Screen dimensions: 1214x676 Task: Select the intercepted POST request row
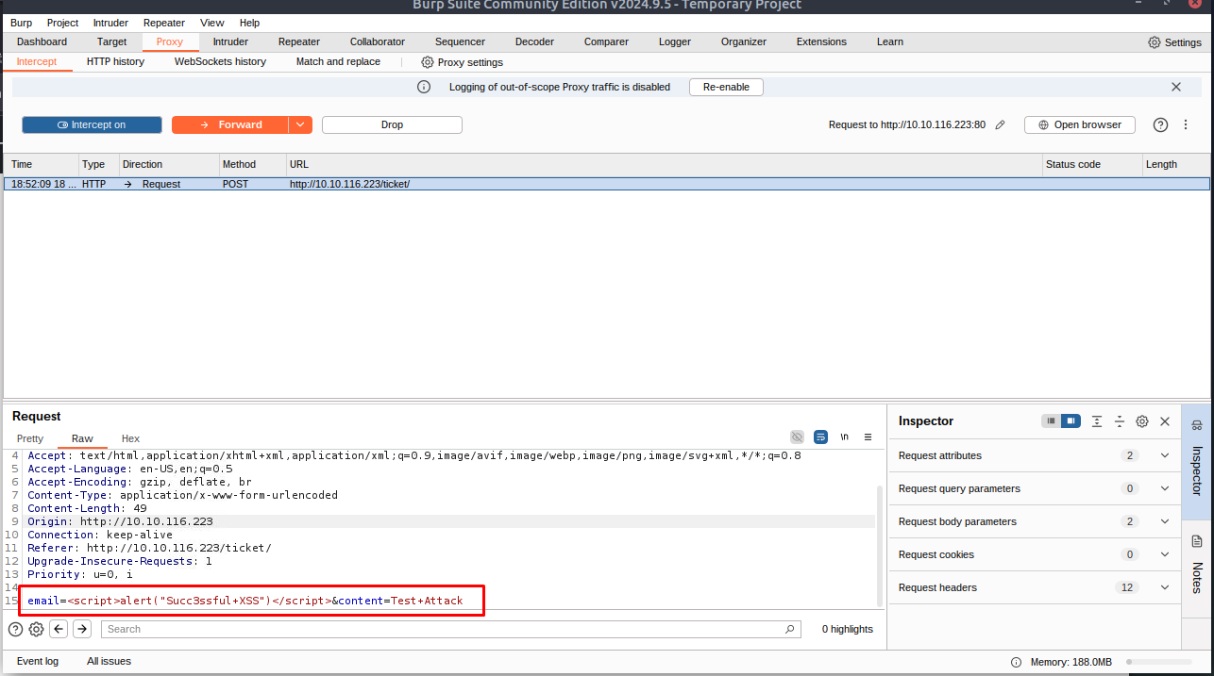tap(606, 184)
